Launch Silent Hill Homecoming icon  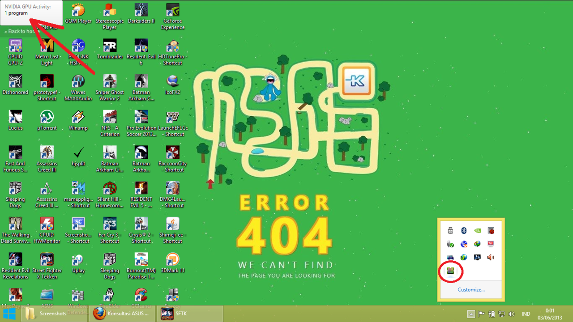[110, 195]
